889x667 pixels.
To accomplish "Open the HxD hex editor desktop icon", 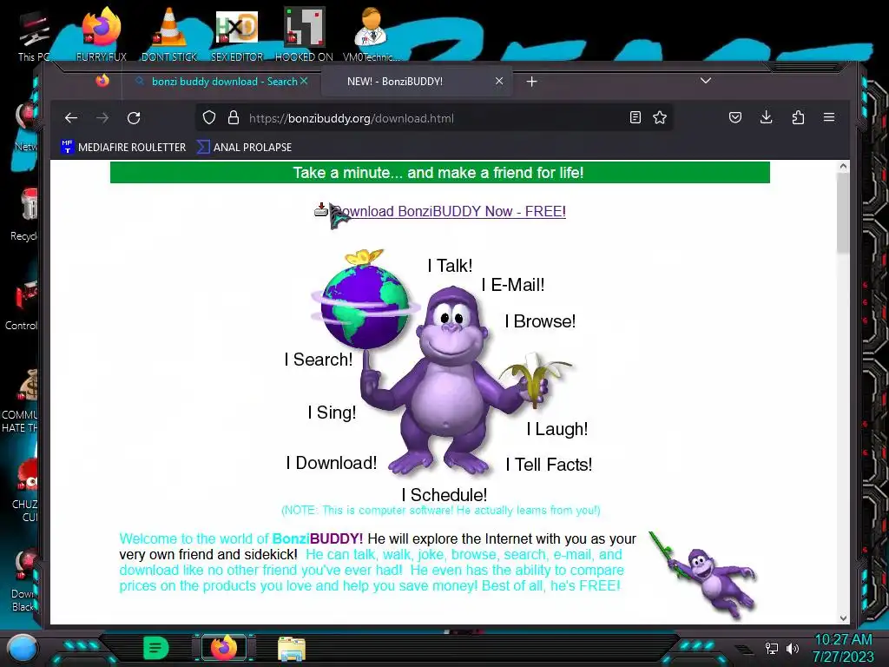I will point(236,33).
